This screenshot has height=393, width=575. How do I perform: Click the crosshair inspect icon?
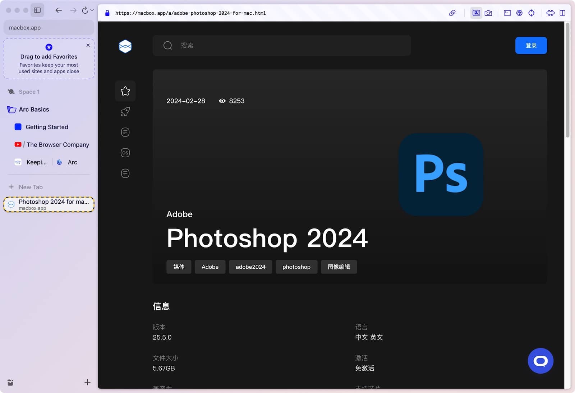(531, 13)
